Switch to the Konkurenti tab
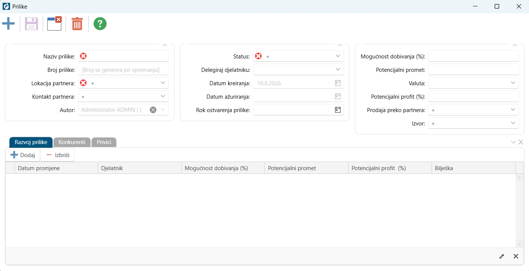529x271 pixels. (x=72, y=142)
